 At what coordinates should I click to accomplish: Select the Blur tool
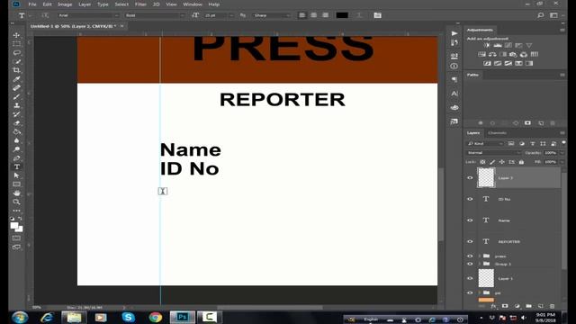click(16, 140)
